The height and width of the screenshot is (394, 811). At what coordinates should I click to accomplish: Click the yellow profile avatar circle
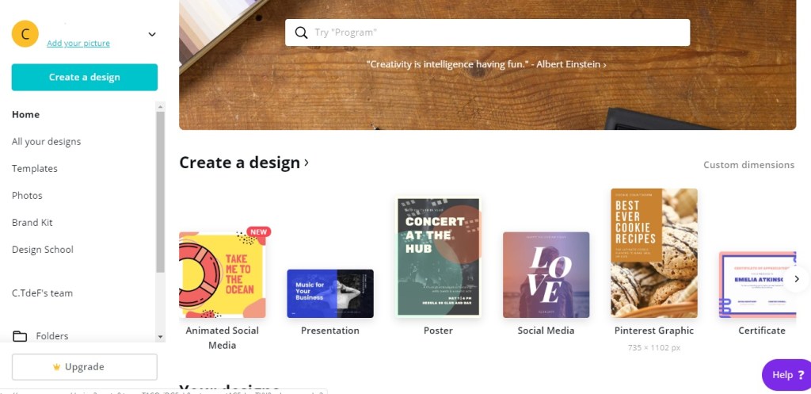[25, 34]
